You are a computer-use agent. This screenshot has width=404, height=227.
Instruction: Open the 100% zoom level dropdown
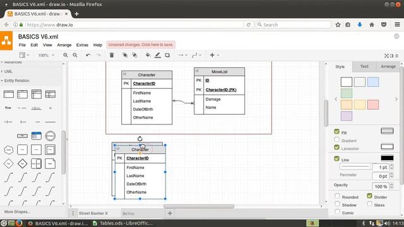[46, 55]
